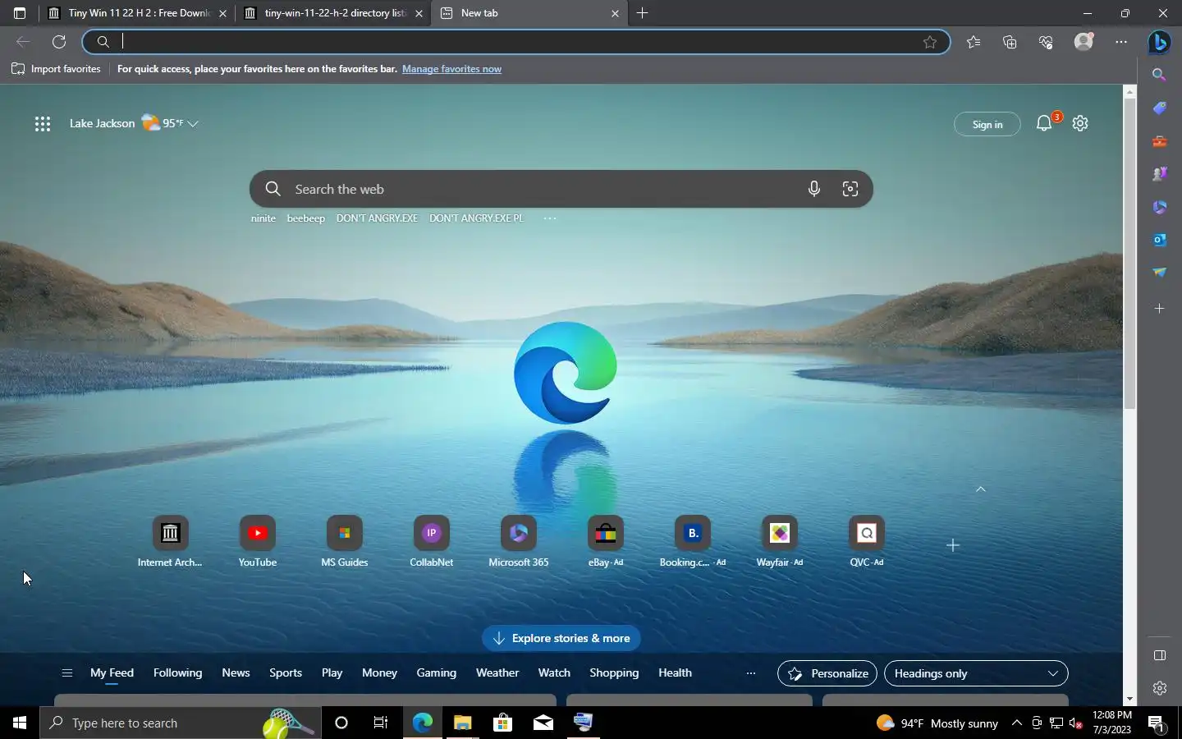Image resolution: width=1182 pixels, height=739 pixels.
Task: Open Headings only layout dropdown
Action: coord(975,673)
